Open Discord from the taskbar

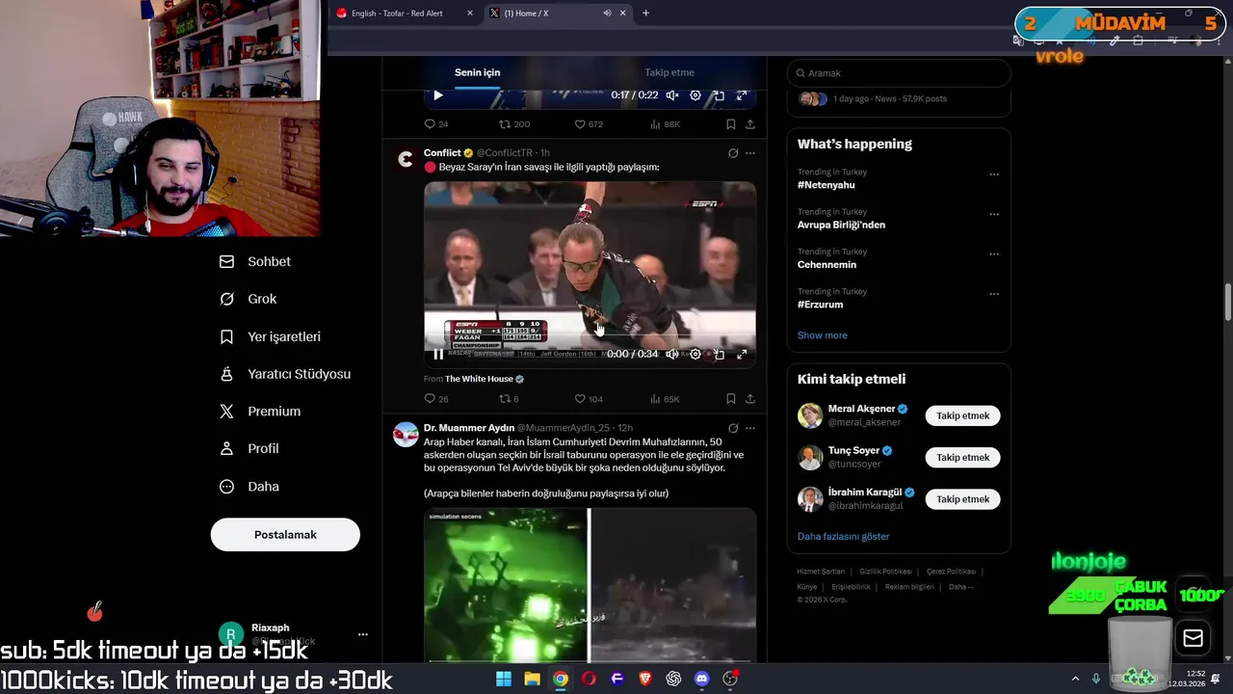pos(701,679)
